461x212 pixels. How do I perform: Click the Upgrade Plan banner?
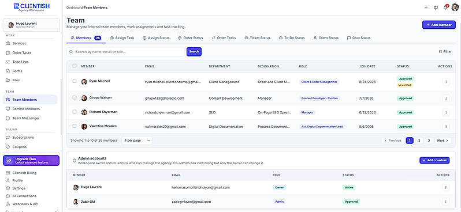coord(31,160)
